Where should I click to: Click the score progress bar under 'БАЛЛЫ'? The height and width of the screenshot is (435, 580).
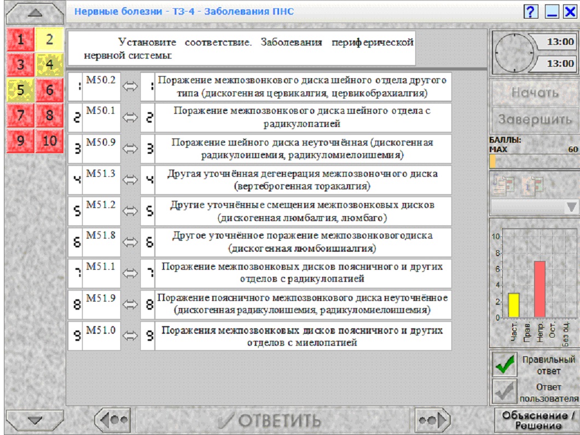tap(533, 161)
